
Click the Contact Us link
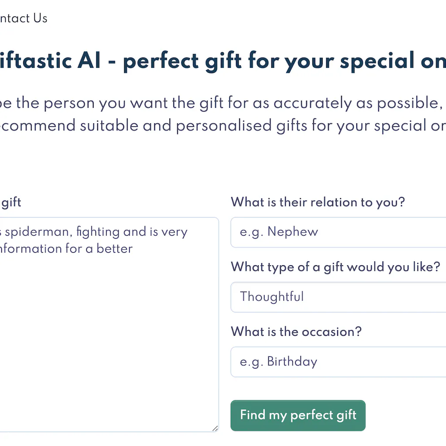pyautogui.click(x=24, y=18)
